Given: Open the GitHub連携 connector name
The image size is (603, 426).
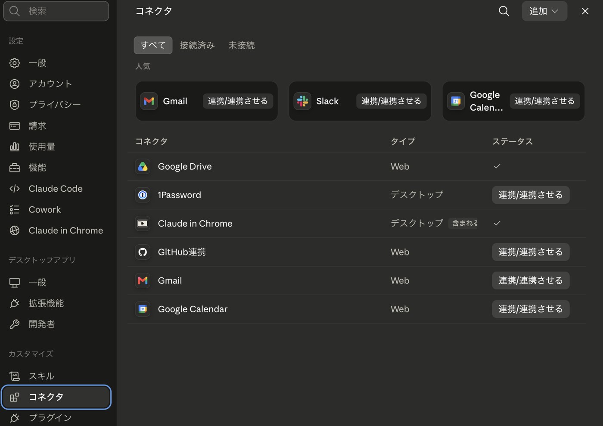Looking at the screenshot, I should pos(182,252).
